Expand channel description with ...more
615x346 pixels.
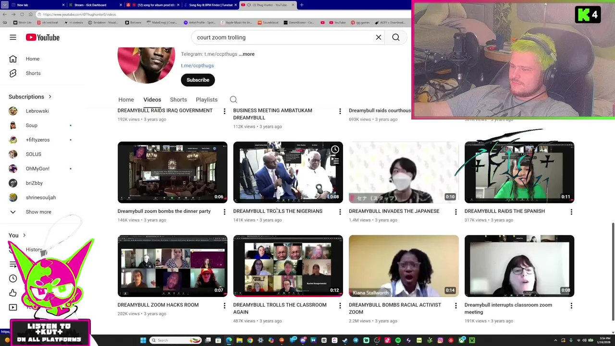246,54
